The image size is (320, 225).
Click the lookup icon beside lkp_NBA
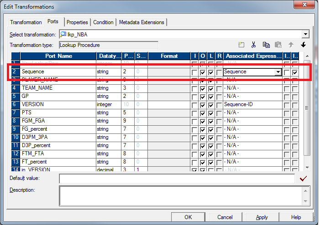(63, 34)
